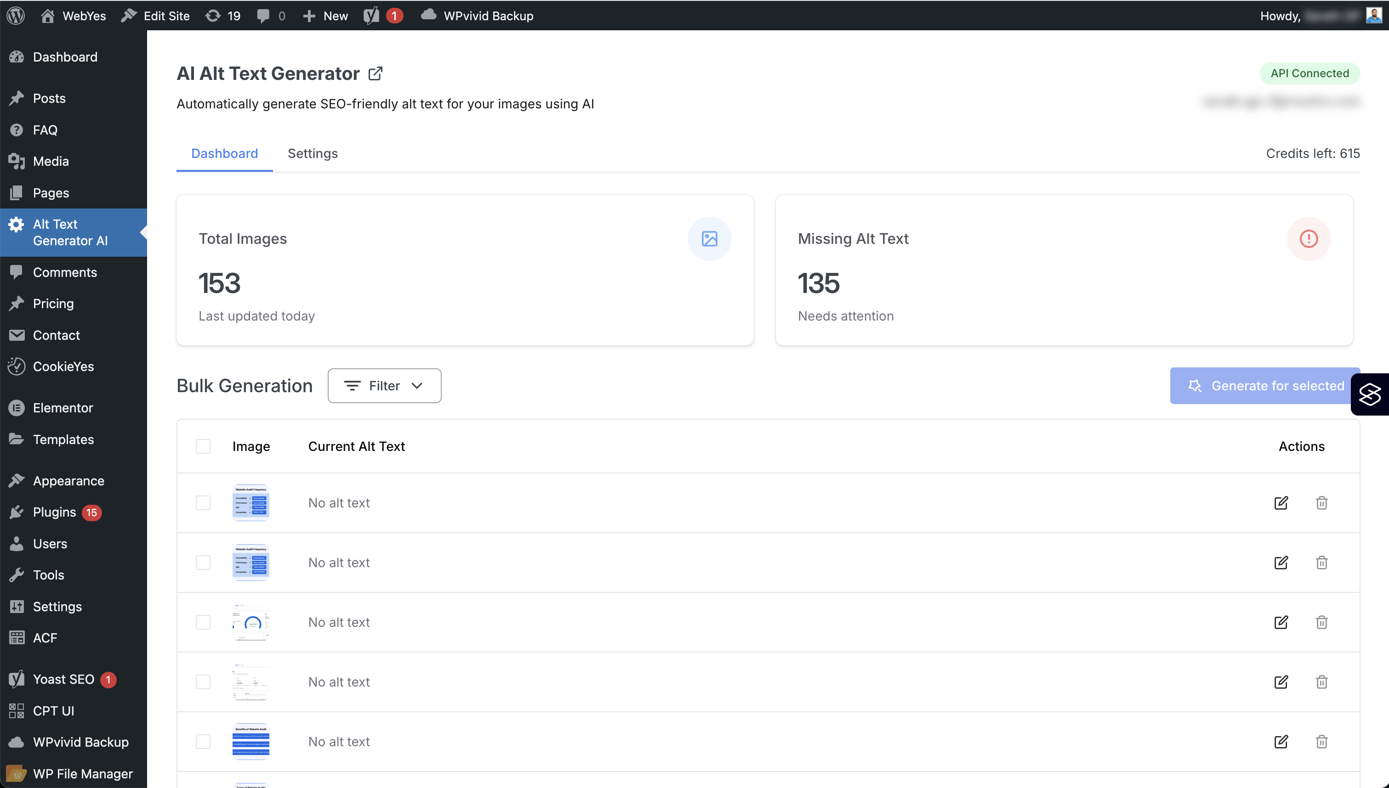Click the API Connected badge
Viewport: 1389px width, 788px height.
click(1310, 73)
